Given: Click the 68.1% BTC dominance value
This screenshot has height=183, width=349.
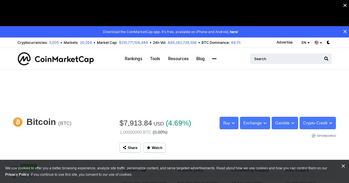Looking at the screenshot, I should [236, 43].
